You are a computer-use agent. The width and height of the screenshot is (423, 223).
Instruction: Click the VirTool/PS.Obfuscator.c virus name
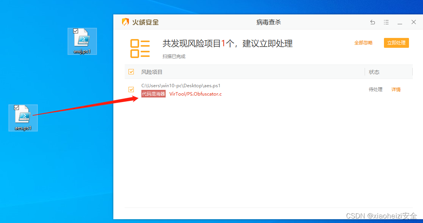coord(196,94)
